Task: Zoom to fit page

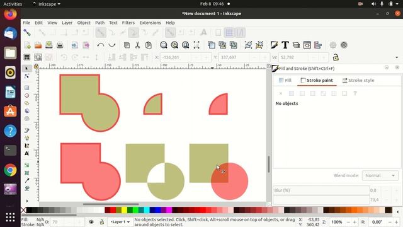Action: click(x=185, y=45)
